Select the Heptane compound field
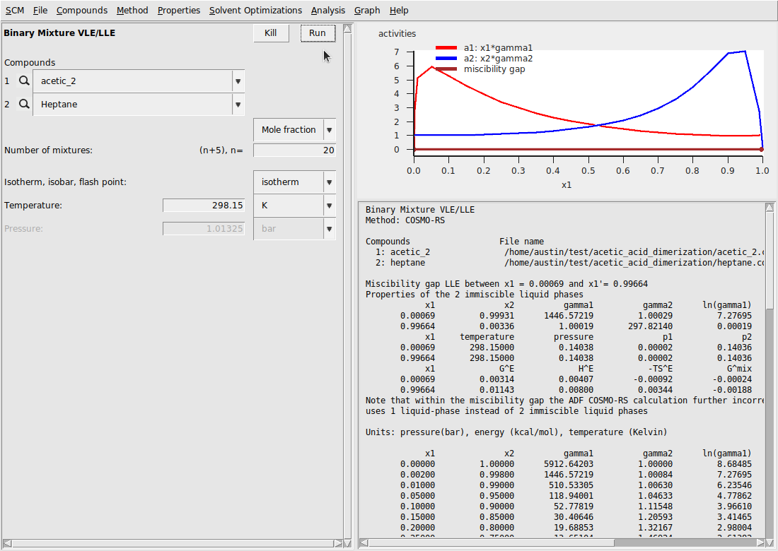Viewport: 778px width, 551px height. pos(132,105)
